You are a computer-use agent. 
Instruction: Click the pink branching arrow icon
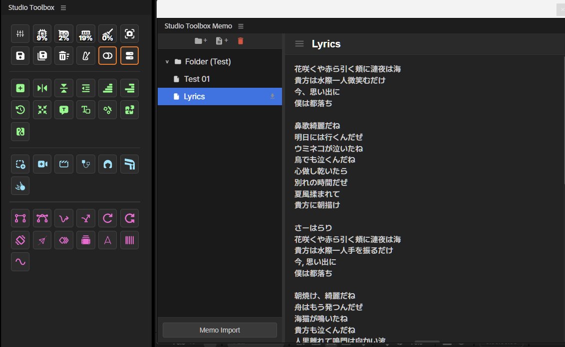[x=86, y=218]
